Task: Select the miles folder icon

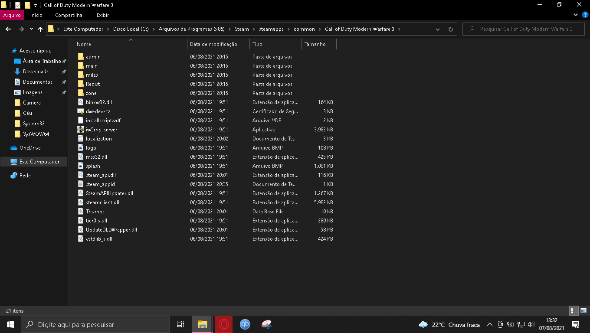Action: tap(81, 75)
